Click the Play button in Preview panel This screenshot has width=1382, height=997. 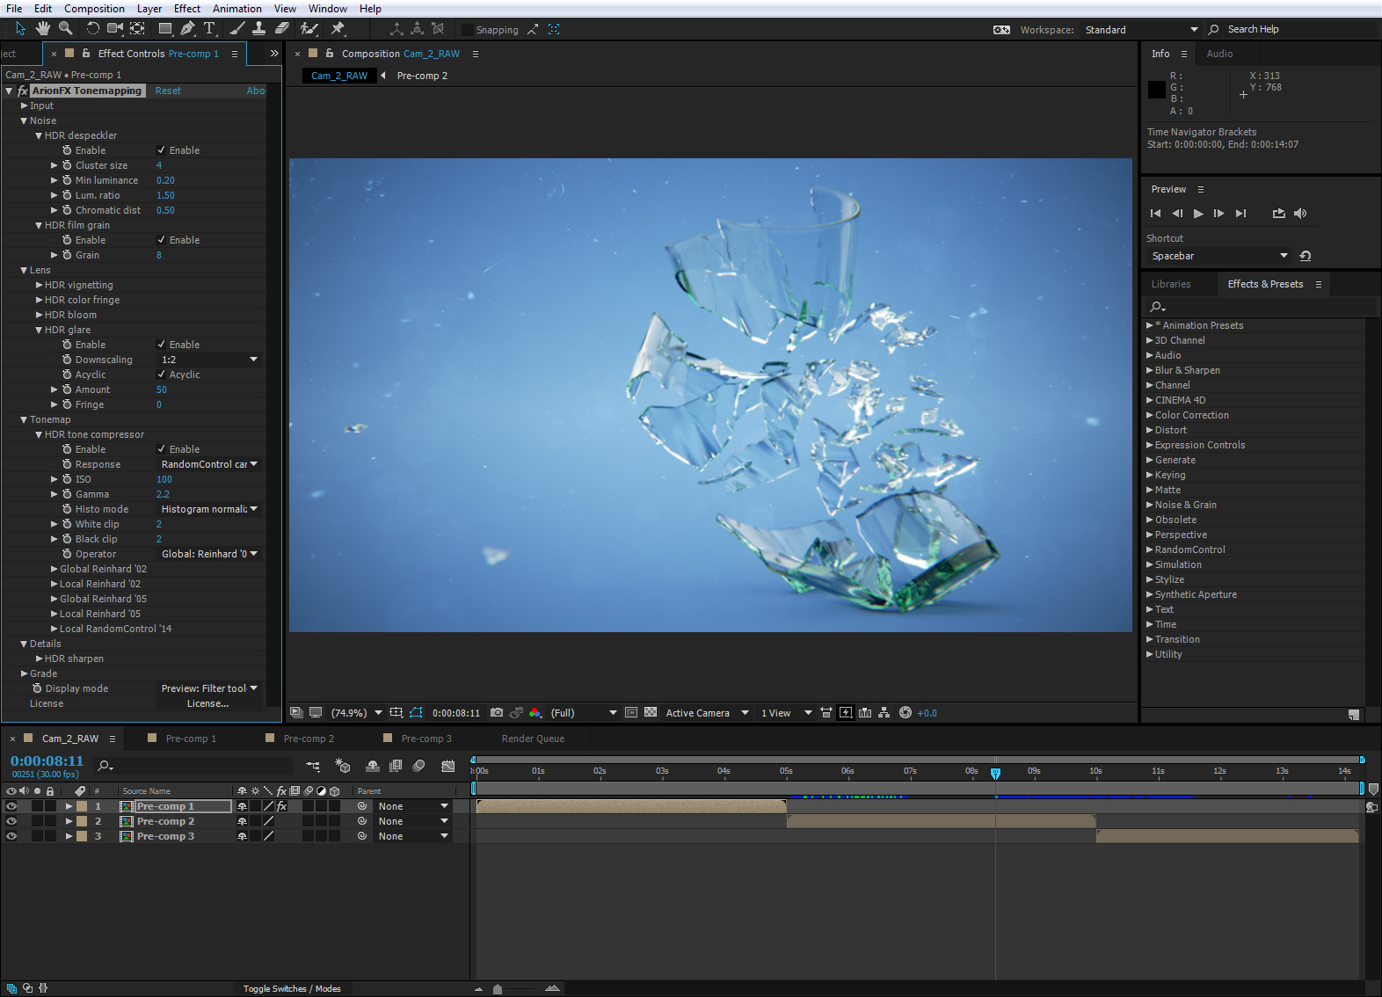[x=1197, y=214]
